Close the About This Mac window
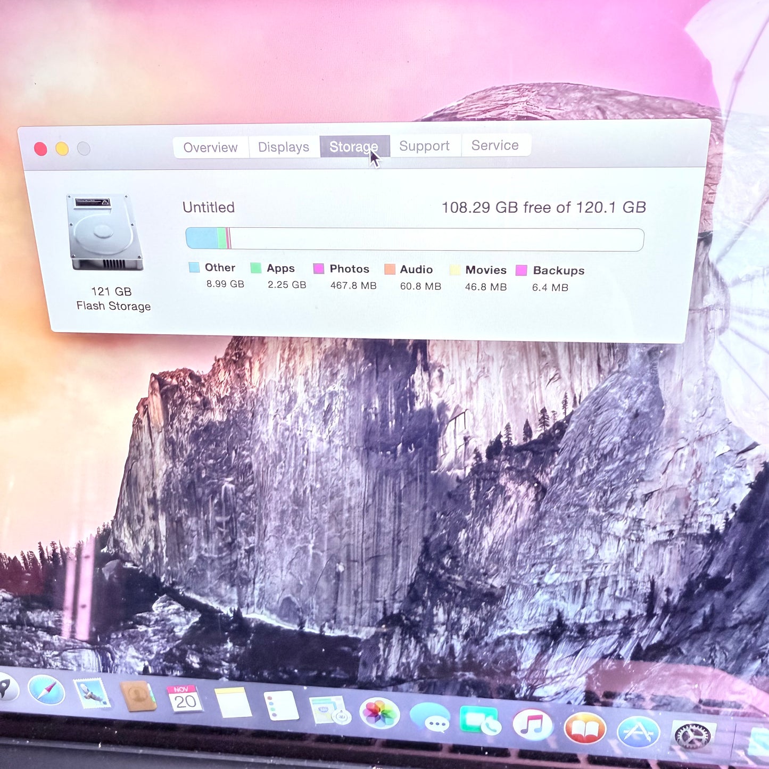Viewport: 769px width, 769px height. [40, 149]
